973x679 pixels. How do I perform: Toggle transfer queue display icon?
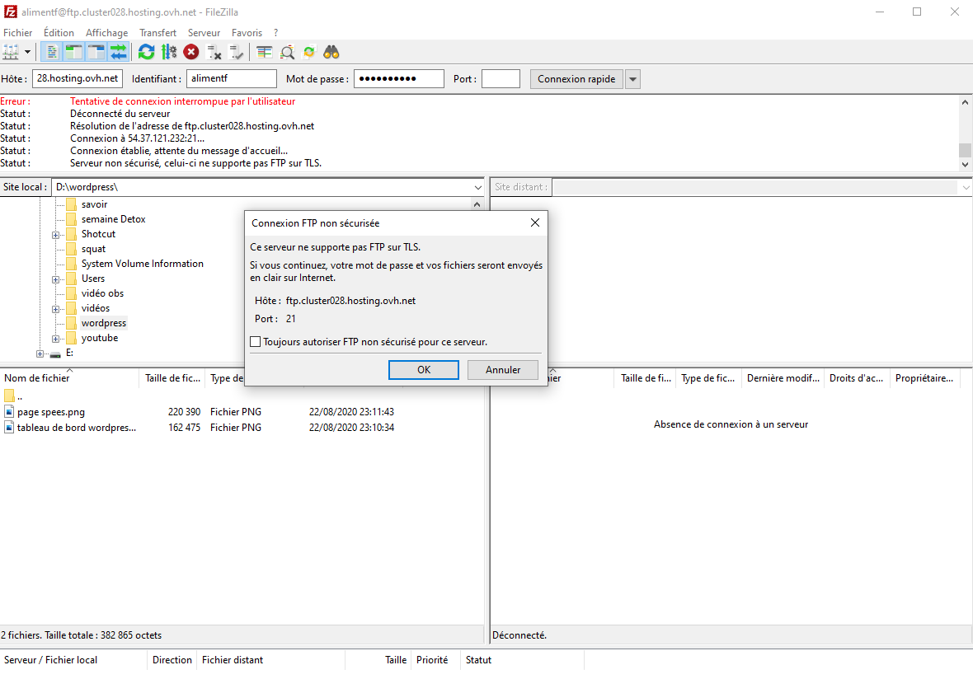tap(119, 52)
